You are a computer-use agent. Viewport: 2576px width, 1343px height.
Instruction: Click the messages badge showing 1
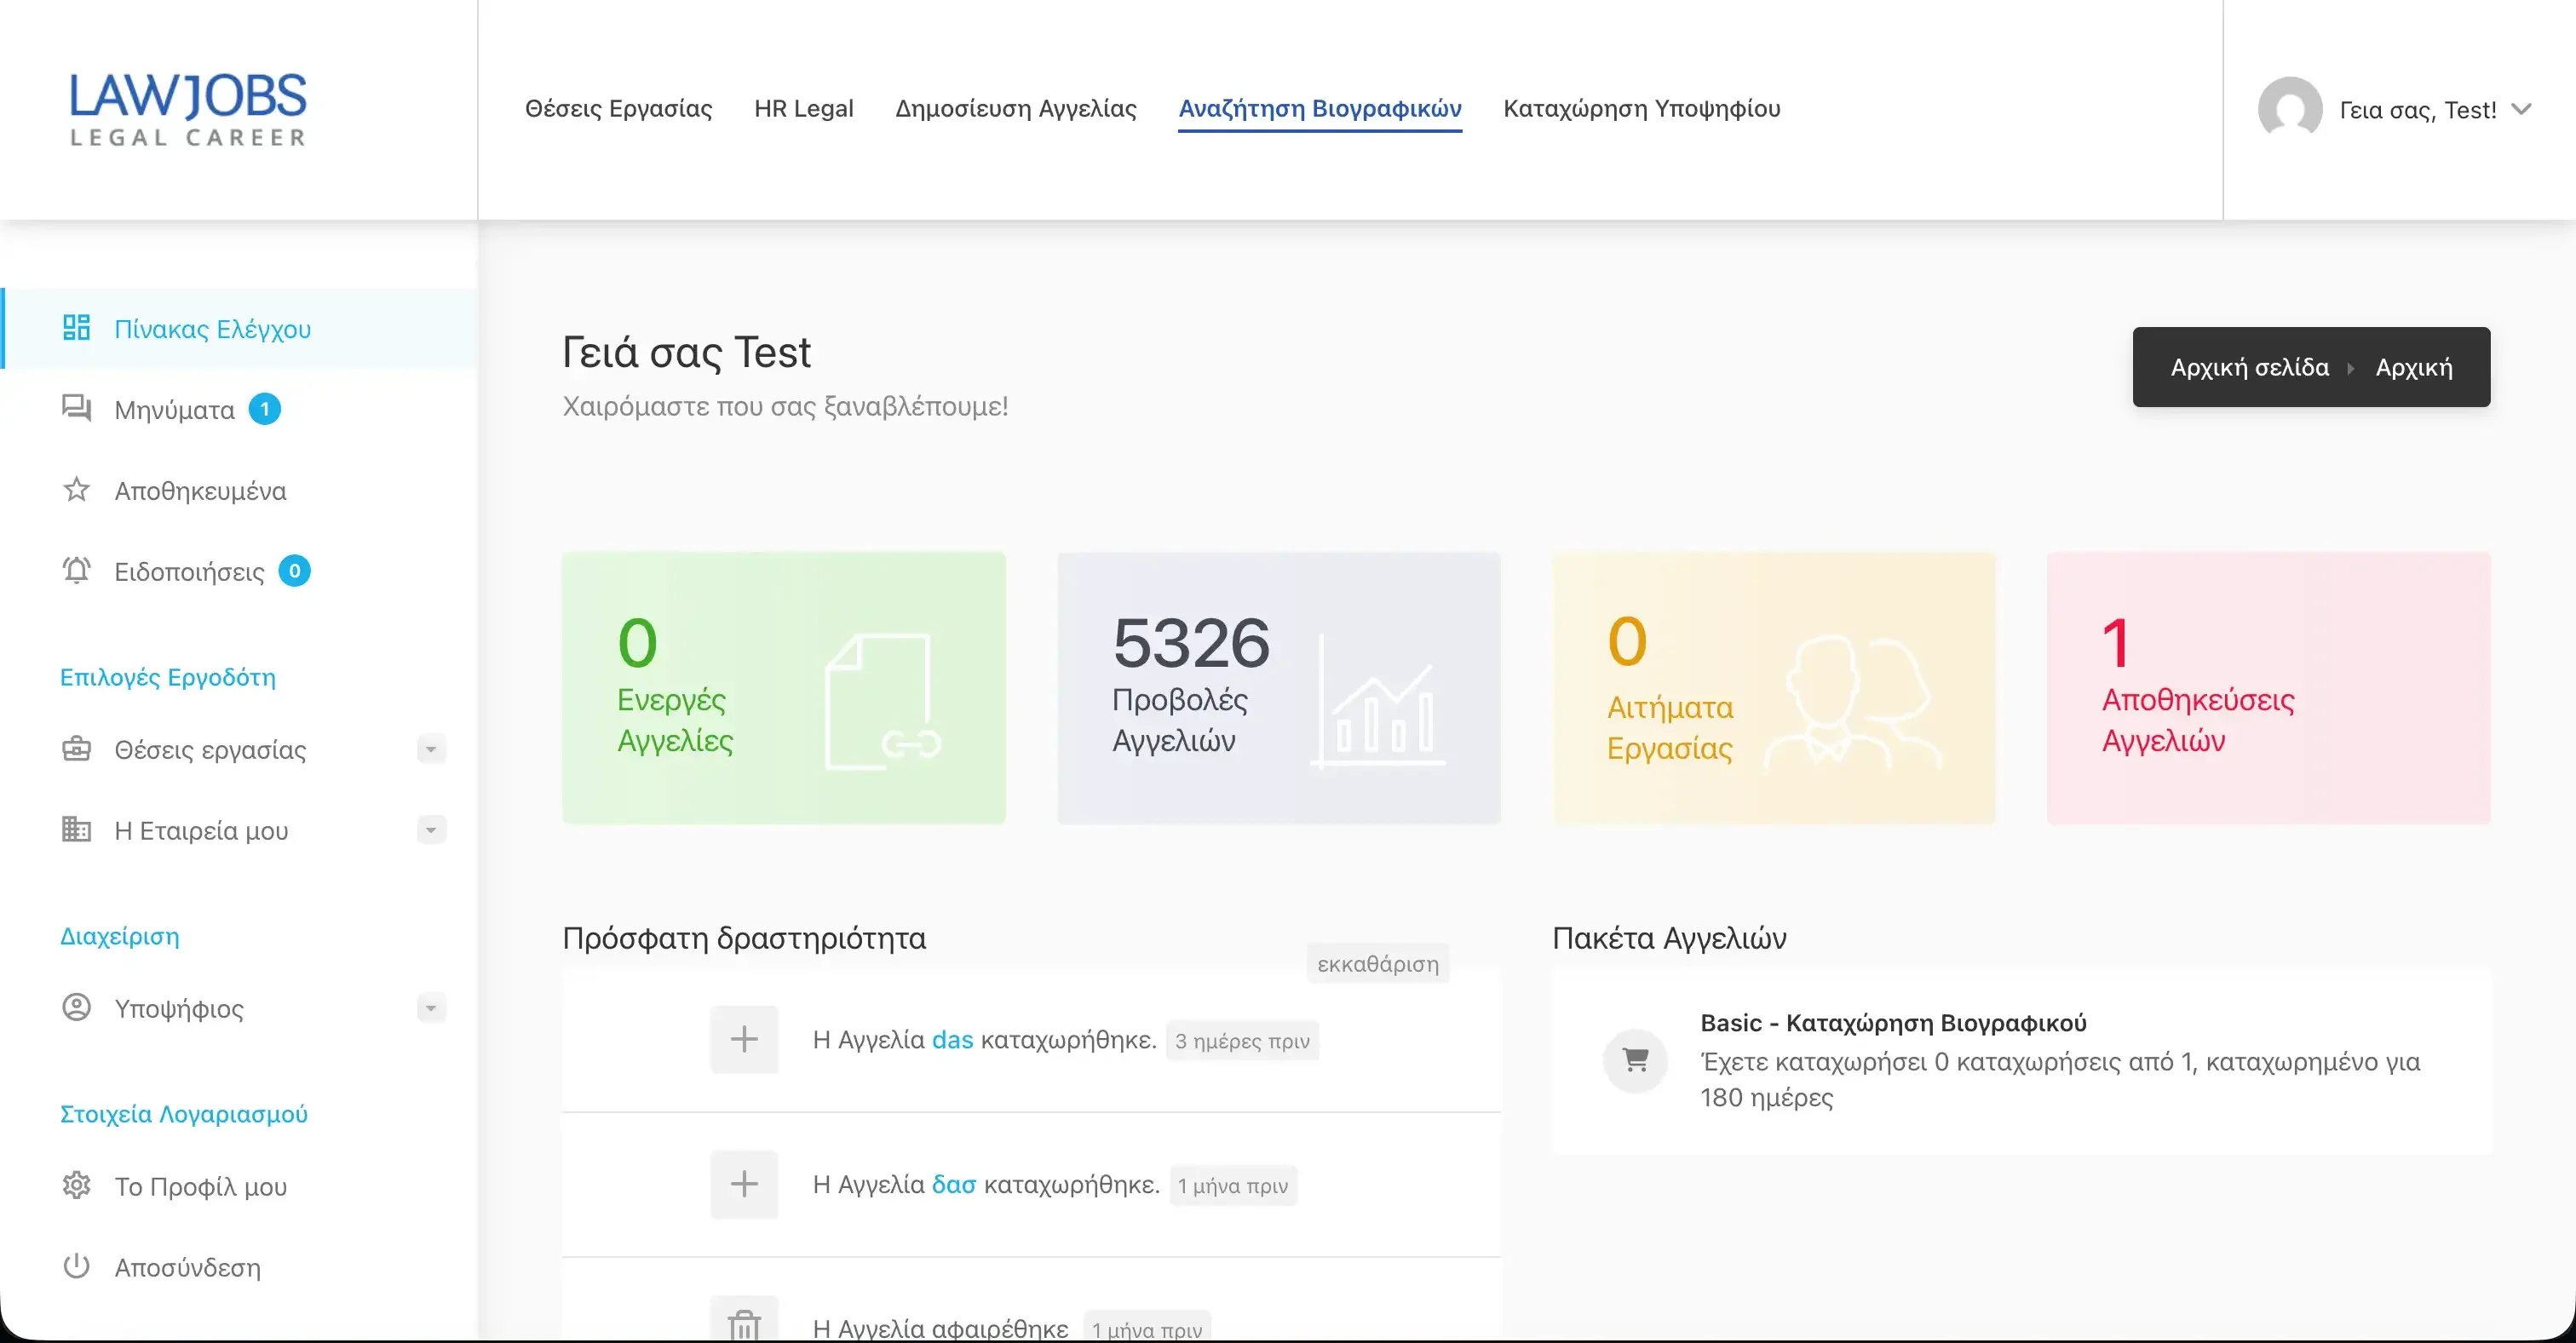pos(265,409)
